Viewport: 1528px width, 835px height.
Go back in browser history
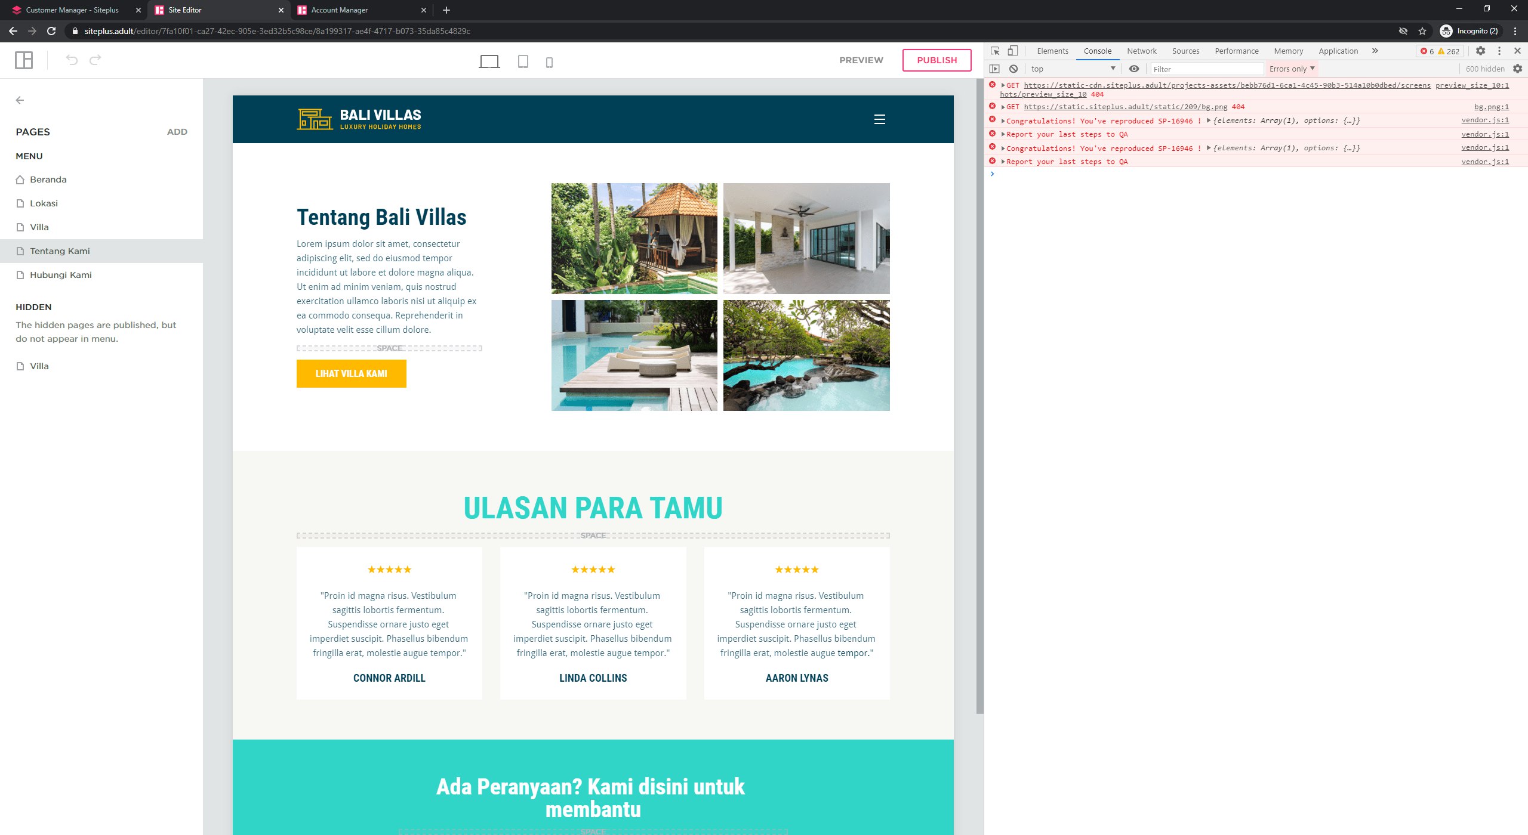pos(13,31)
